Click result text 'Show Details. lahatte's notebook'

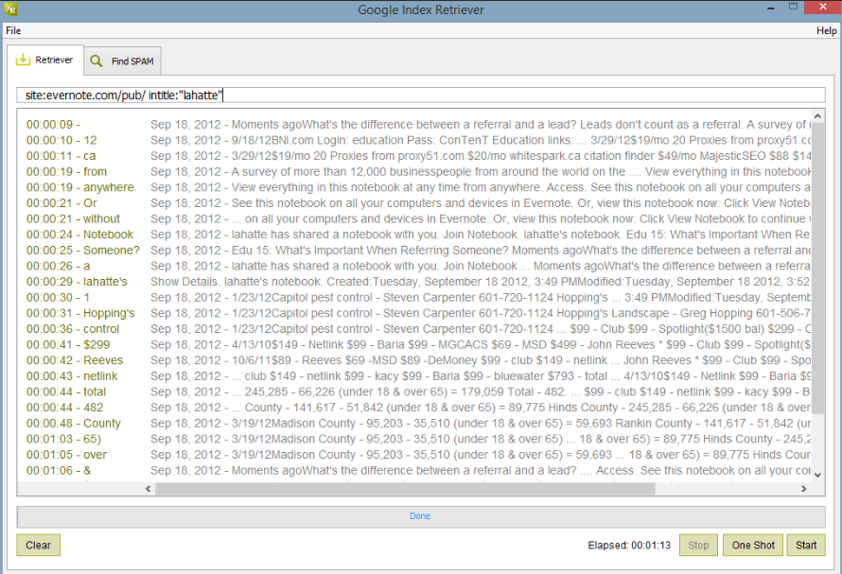coord(236,282)
